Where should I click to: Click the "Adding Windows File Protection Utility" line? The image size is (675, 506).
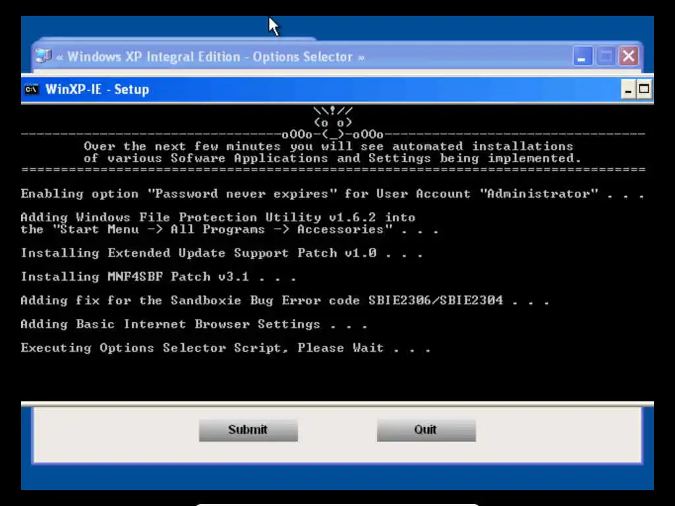point(218,217)
